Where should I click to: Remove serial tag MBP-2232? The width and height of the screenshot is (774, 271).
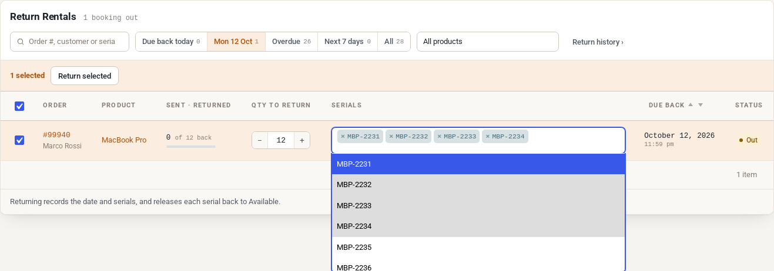(x=391, y=137)
